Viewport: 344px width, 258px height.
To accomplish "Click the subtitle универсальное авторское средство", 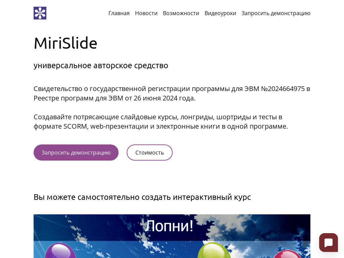I will tap(101, 66).
